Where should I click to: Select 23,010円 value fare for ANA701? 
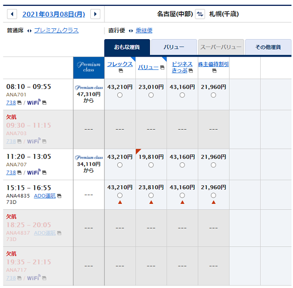pos(151,95)
